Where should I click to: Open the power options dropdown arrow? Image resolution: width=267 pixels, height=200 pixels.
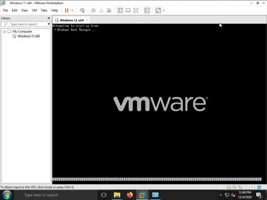[72, 10]
